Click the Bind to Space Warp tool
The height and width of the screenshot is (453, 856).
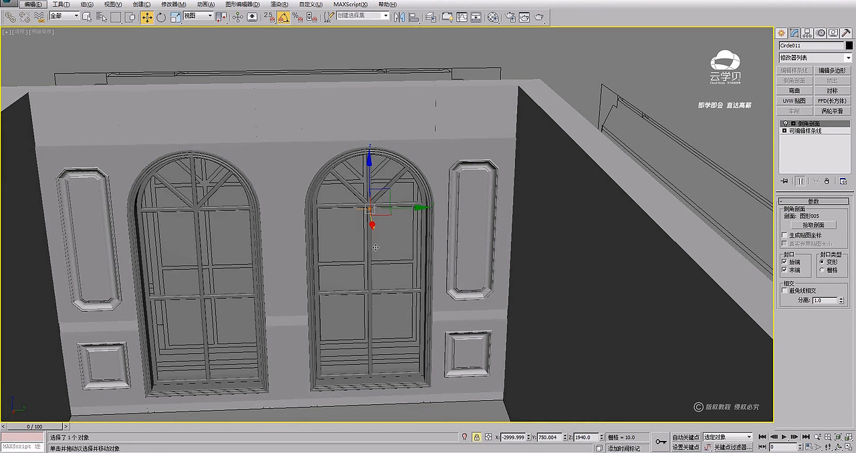click(x=39, y=16)
